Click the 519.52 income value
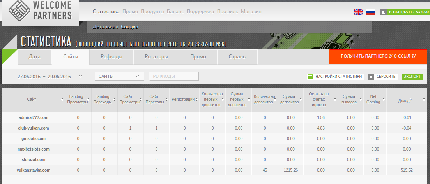The height and width of the screenshot is (184, 430). (407, 170)
